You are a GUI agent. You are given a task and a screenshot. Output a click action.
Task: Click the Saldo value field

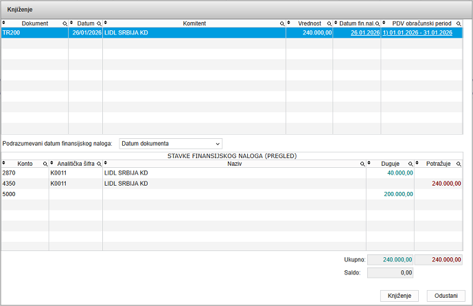point(391,273)
